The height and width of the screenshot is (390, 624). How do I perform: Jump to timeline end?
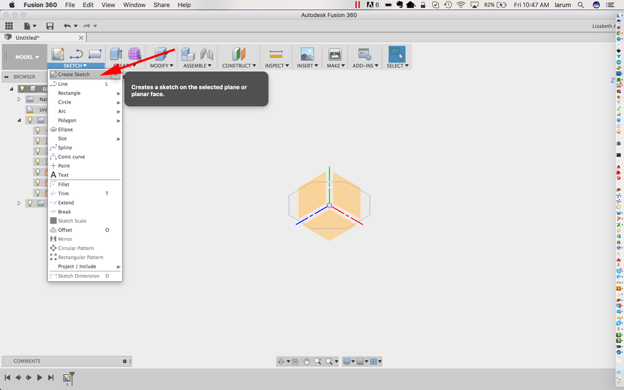coord(51,378)
